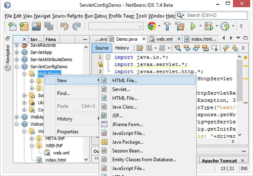Viewport: 253px width, 176px height.
Task: Open the Chrome browser dropdown arrow
Action: tap(159, 26)
